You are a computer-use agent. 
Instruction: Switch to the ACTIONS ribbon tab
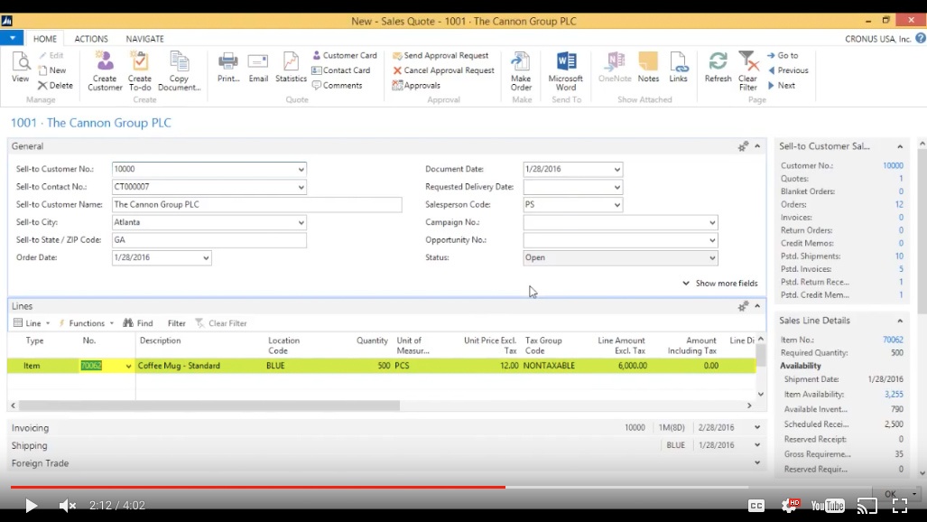pos(91,39)
